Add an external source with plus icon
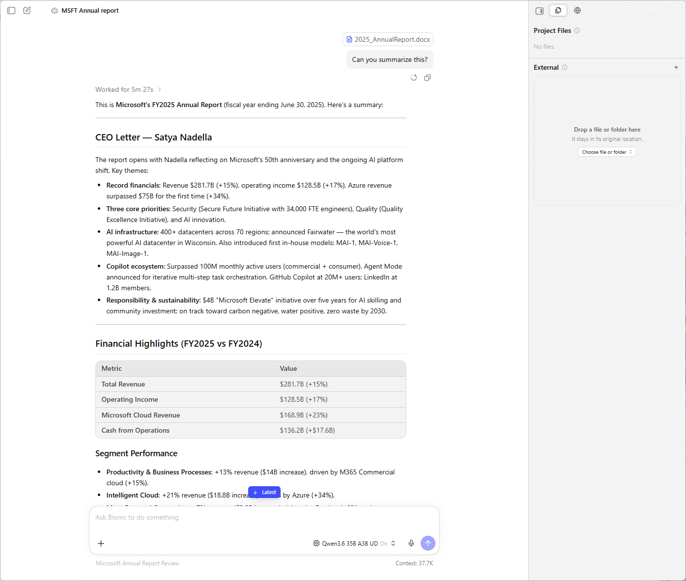The height and width of the screenshot is (581, 686). (x=676, y=67)
